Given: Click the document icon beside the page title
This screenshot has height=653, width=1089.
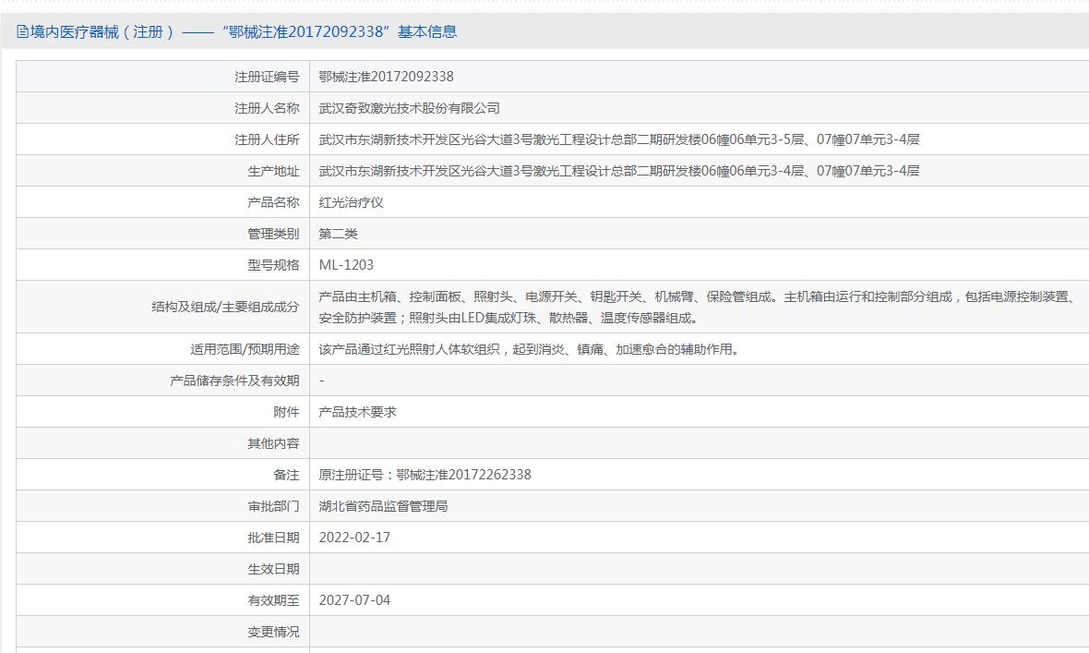Looking at the screenshot, I should click(x=22, y=32).
